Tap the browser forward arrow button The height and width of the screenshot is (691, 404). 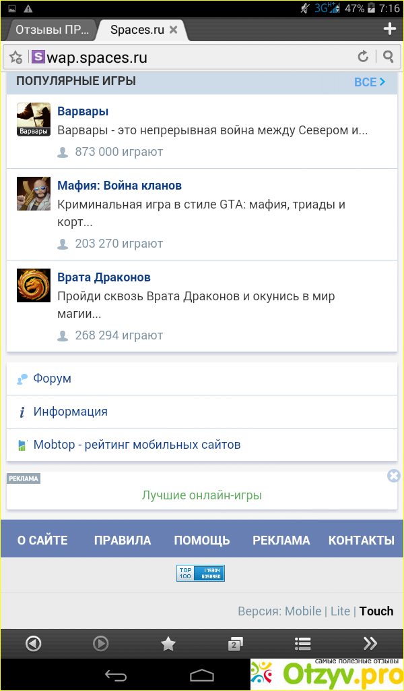(x=100, y=644)
